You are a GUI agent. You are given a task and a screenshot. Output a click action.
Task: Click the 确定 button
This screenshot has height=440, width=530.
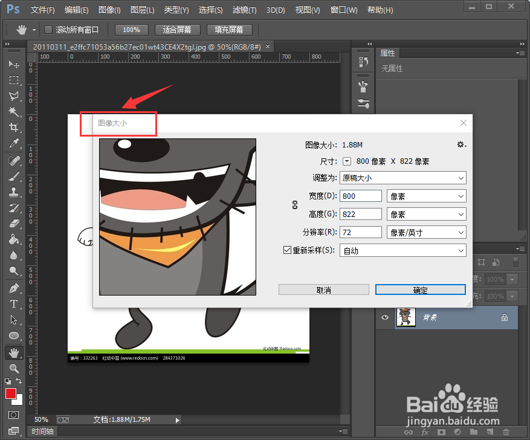point(420,290)
